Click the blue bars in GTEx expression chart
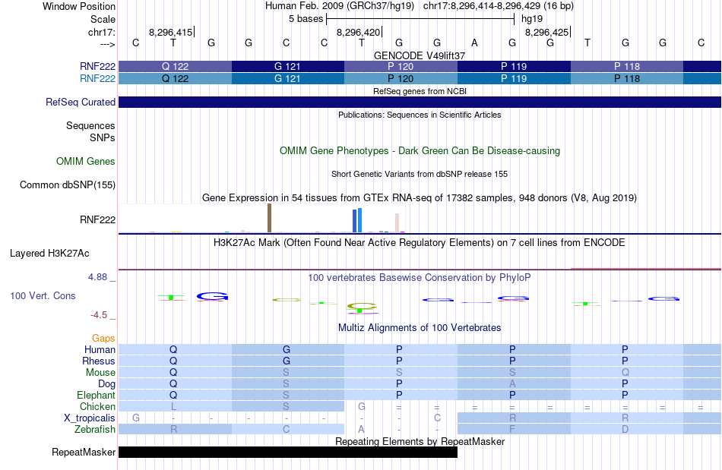 coord(357,220)
